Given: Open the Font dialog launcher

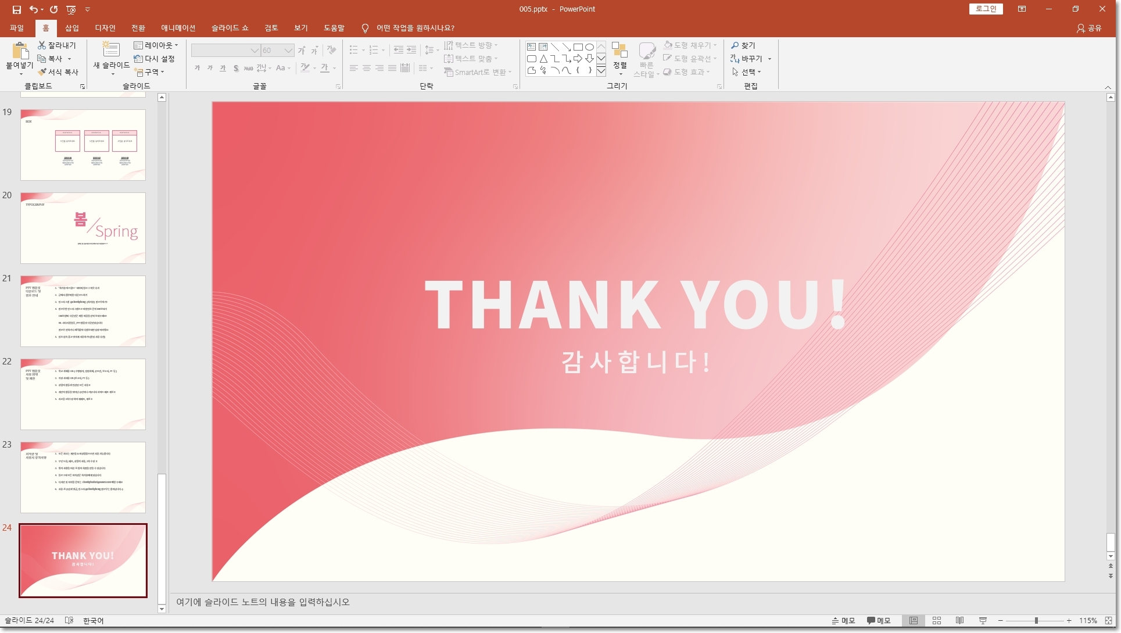Looking at the screenshot, I should (x=338, y=87).
